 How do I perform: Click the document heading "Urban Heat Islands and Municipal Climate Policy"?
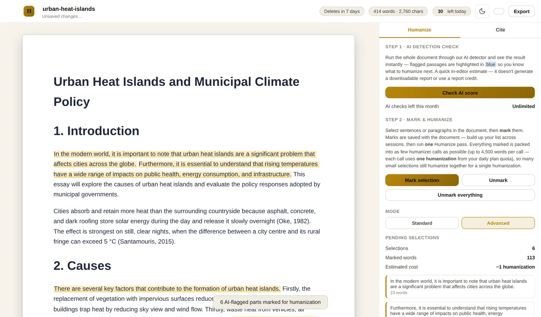point(176,92)
